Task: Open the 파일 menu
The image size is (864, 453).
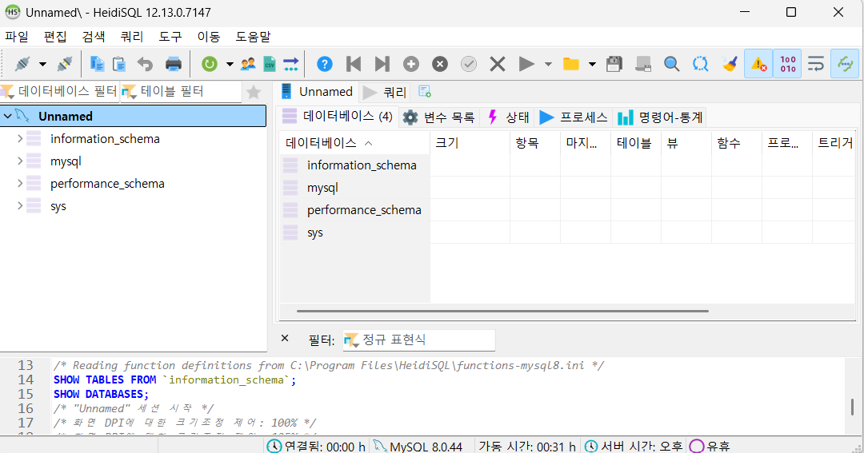Action: (x=17, y=36)
